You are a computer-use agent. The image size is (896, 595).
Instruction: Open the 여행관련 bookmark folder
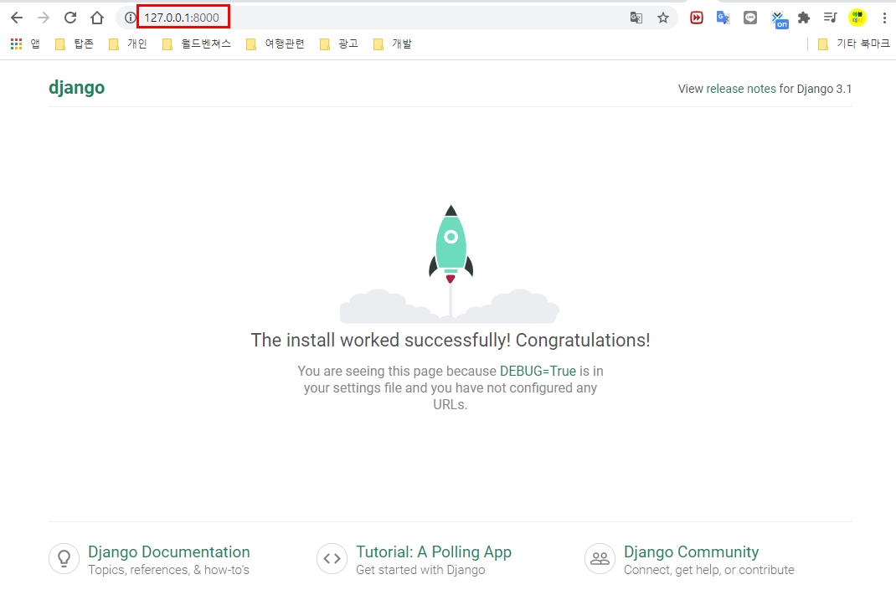click(275, 44)
